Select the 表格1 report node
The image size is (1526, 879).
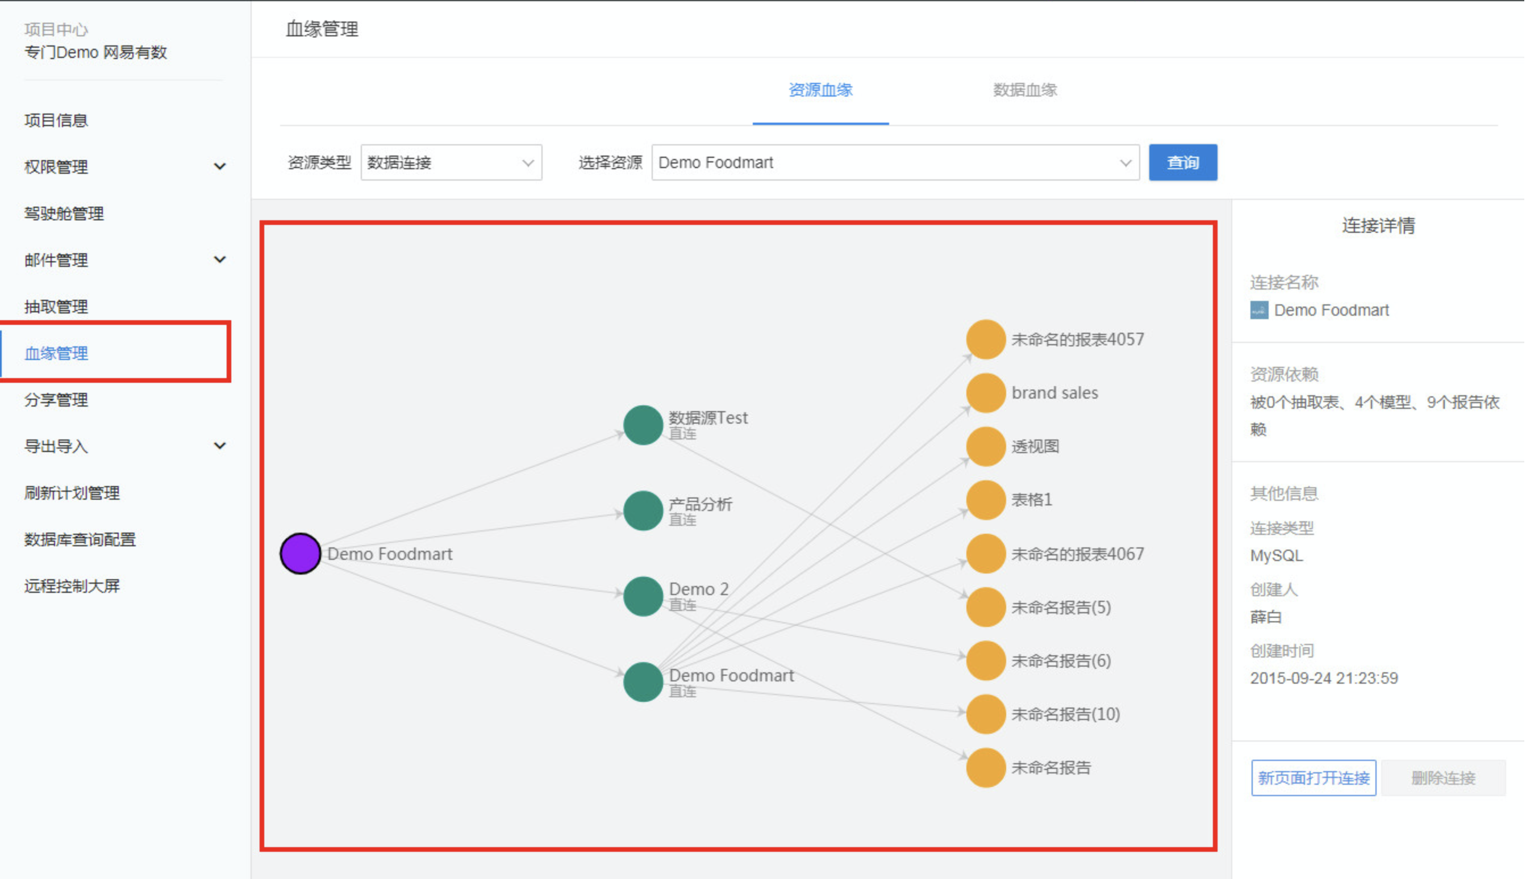[x=986, y=500]
